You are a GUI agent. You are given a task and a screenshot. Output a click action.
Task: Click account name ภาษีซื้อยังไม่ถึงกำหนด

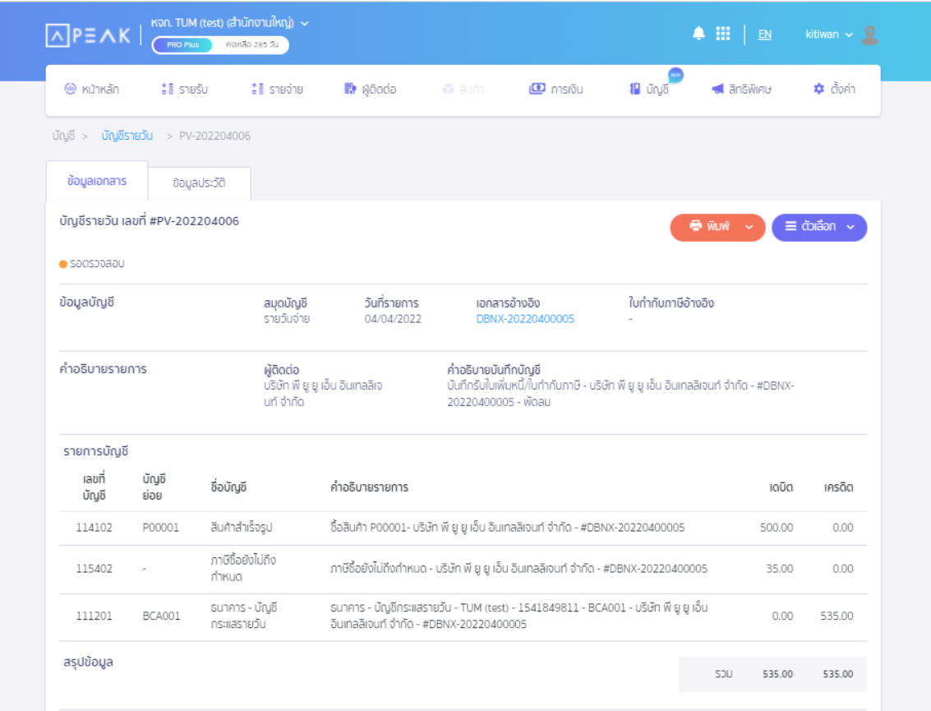(x=243, y=569)
